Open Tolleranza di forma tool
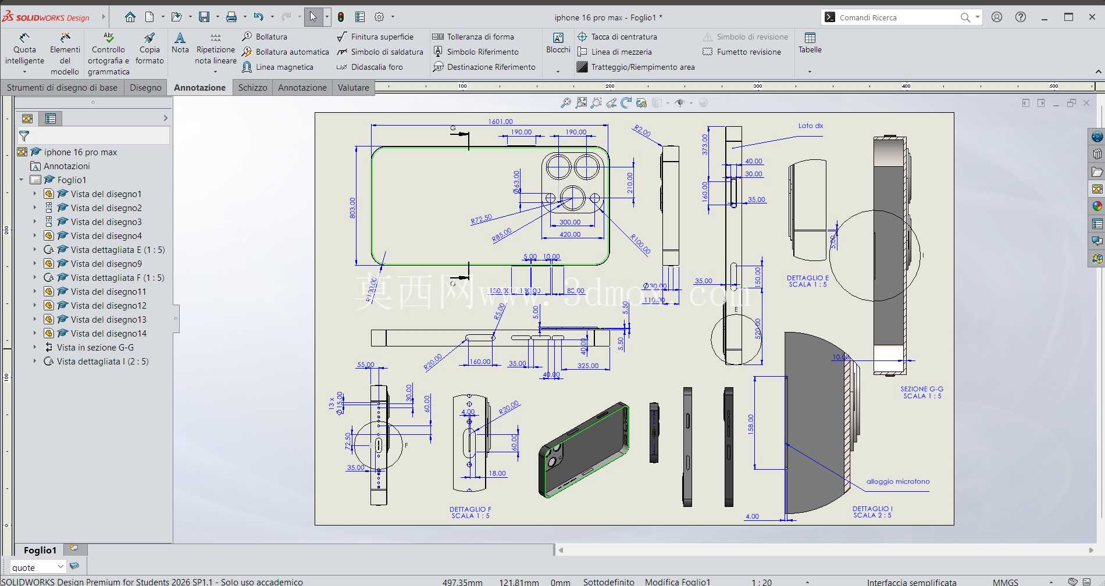 (473, 37)
